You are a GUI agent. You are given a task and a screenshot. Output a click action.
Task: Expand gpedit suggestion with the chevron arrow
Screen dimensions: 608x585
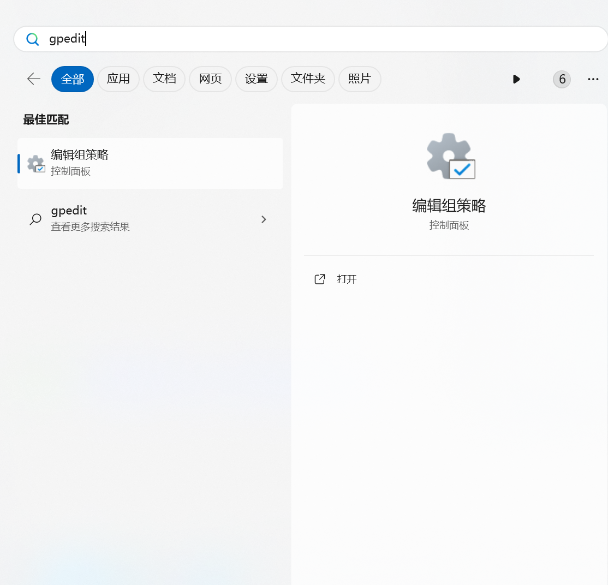pyautogui.click(x=264, y=219)
